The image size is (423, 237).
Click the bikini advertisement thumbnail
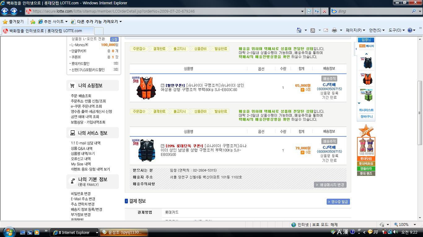coord(366,147)
